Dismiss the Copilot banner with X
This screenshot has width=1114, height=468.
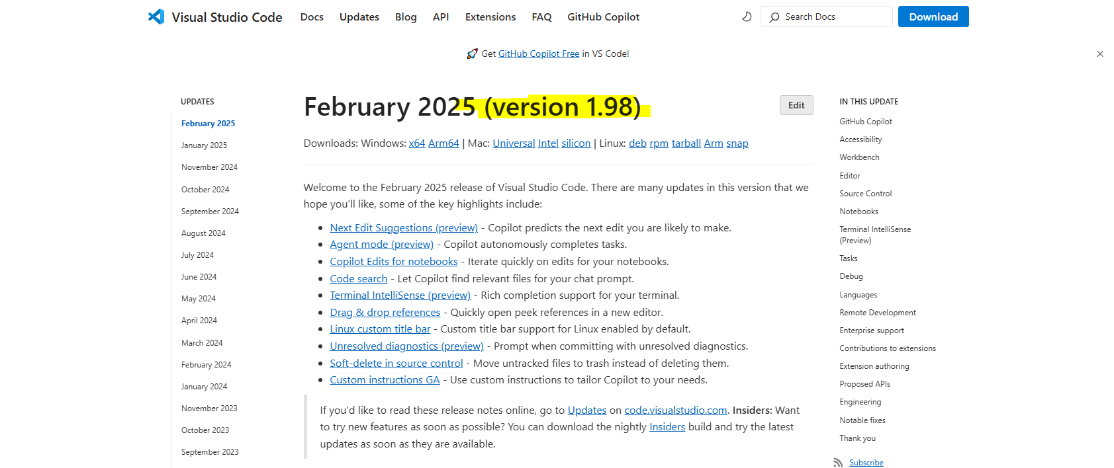1100,54
